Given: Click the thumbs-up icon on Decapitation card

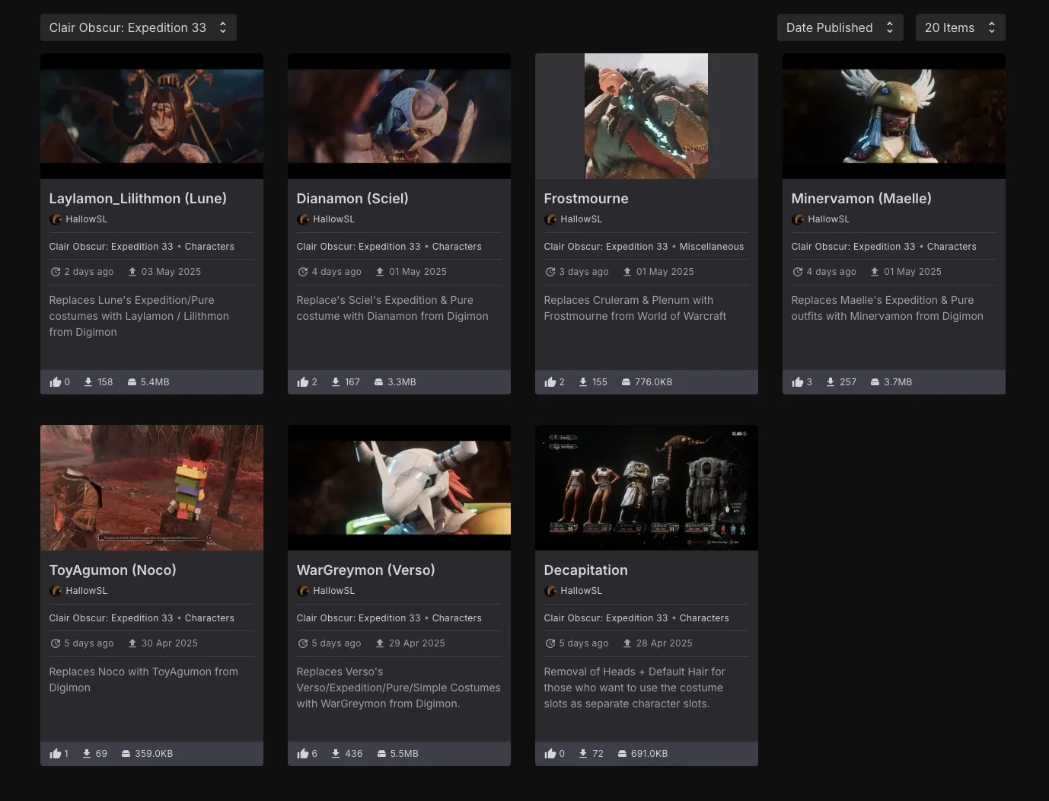Looking at the screenshot, I should pyautogui.click(x=550, y=754).
